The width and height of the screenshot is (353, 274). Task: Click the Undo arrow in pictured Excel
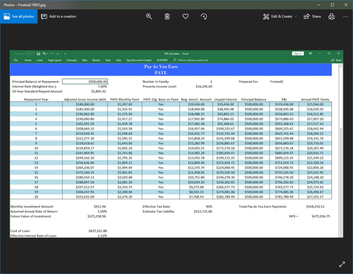[x=44, y=53]
